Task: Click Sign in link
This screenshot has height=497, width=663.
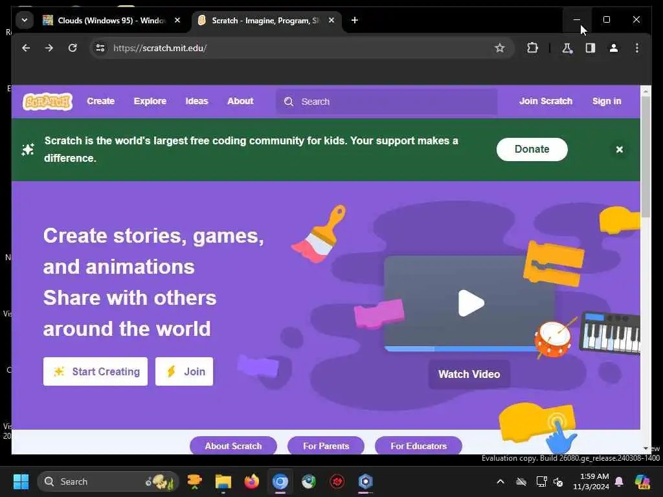Action: coord(606,102)
